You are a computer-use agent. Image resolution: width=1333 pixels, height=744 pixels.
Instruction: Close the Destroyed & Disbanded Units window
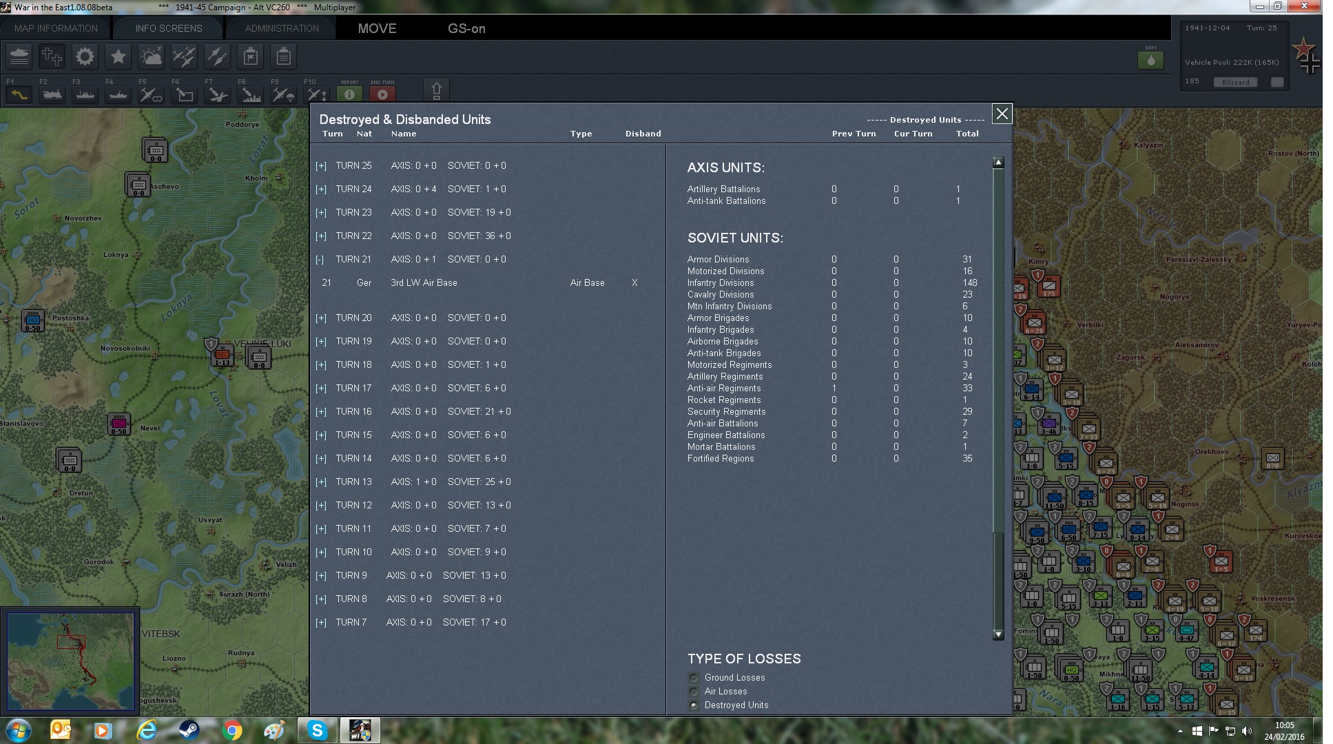click(1002, 114)
